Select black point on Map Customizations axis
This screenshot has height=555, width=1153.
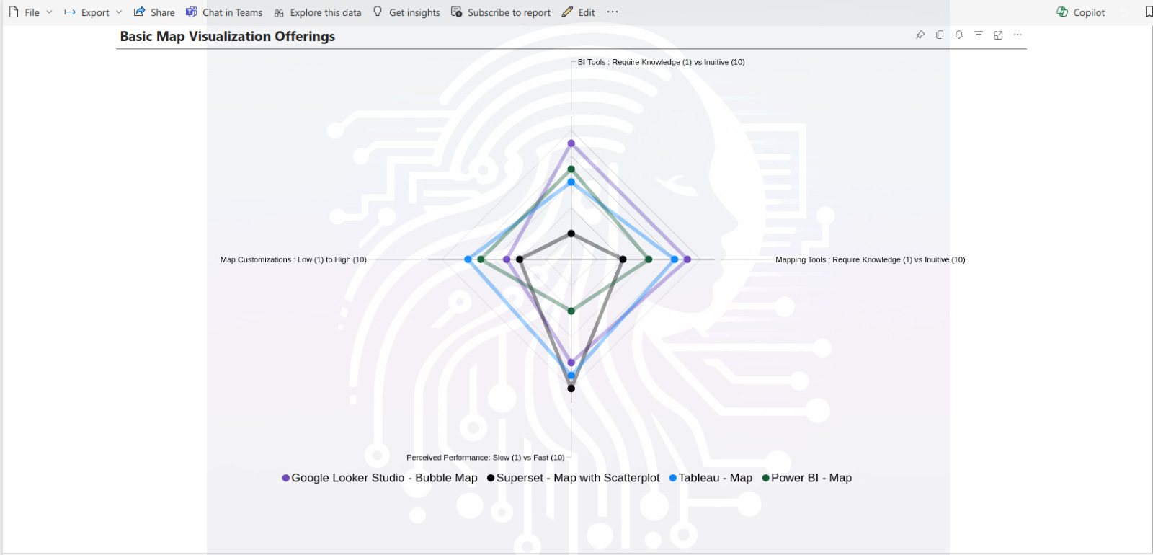coord(520,259)
